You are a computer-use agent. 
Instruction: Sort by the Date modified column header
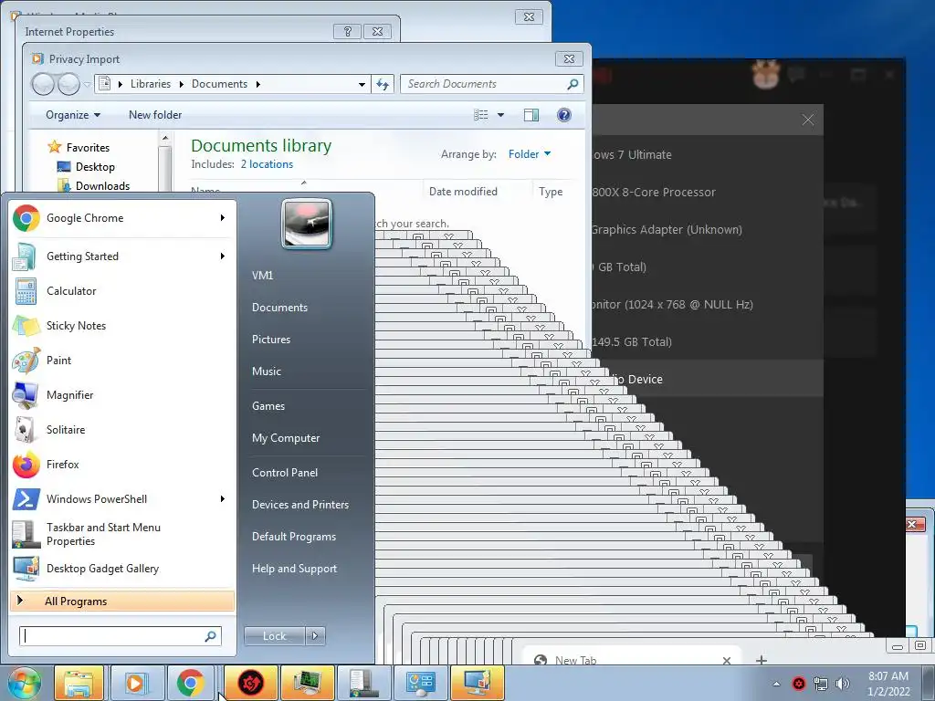pyautogui.click(x=463, y=192)
